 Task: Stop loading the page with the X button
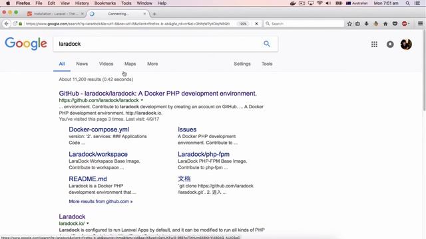[256, 24]
